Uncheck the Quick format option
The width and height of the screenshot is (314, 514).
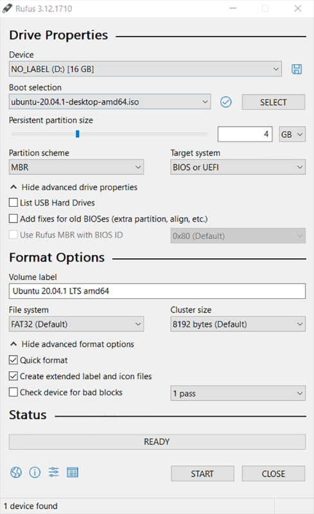point(13,360)
